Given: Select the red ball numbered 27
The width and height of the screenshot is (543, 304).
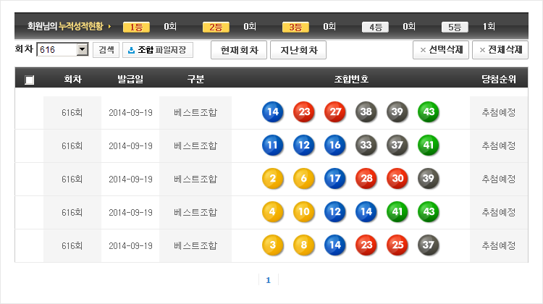Looking at the screenshot, I should pos(335,112).
